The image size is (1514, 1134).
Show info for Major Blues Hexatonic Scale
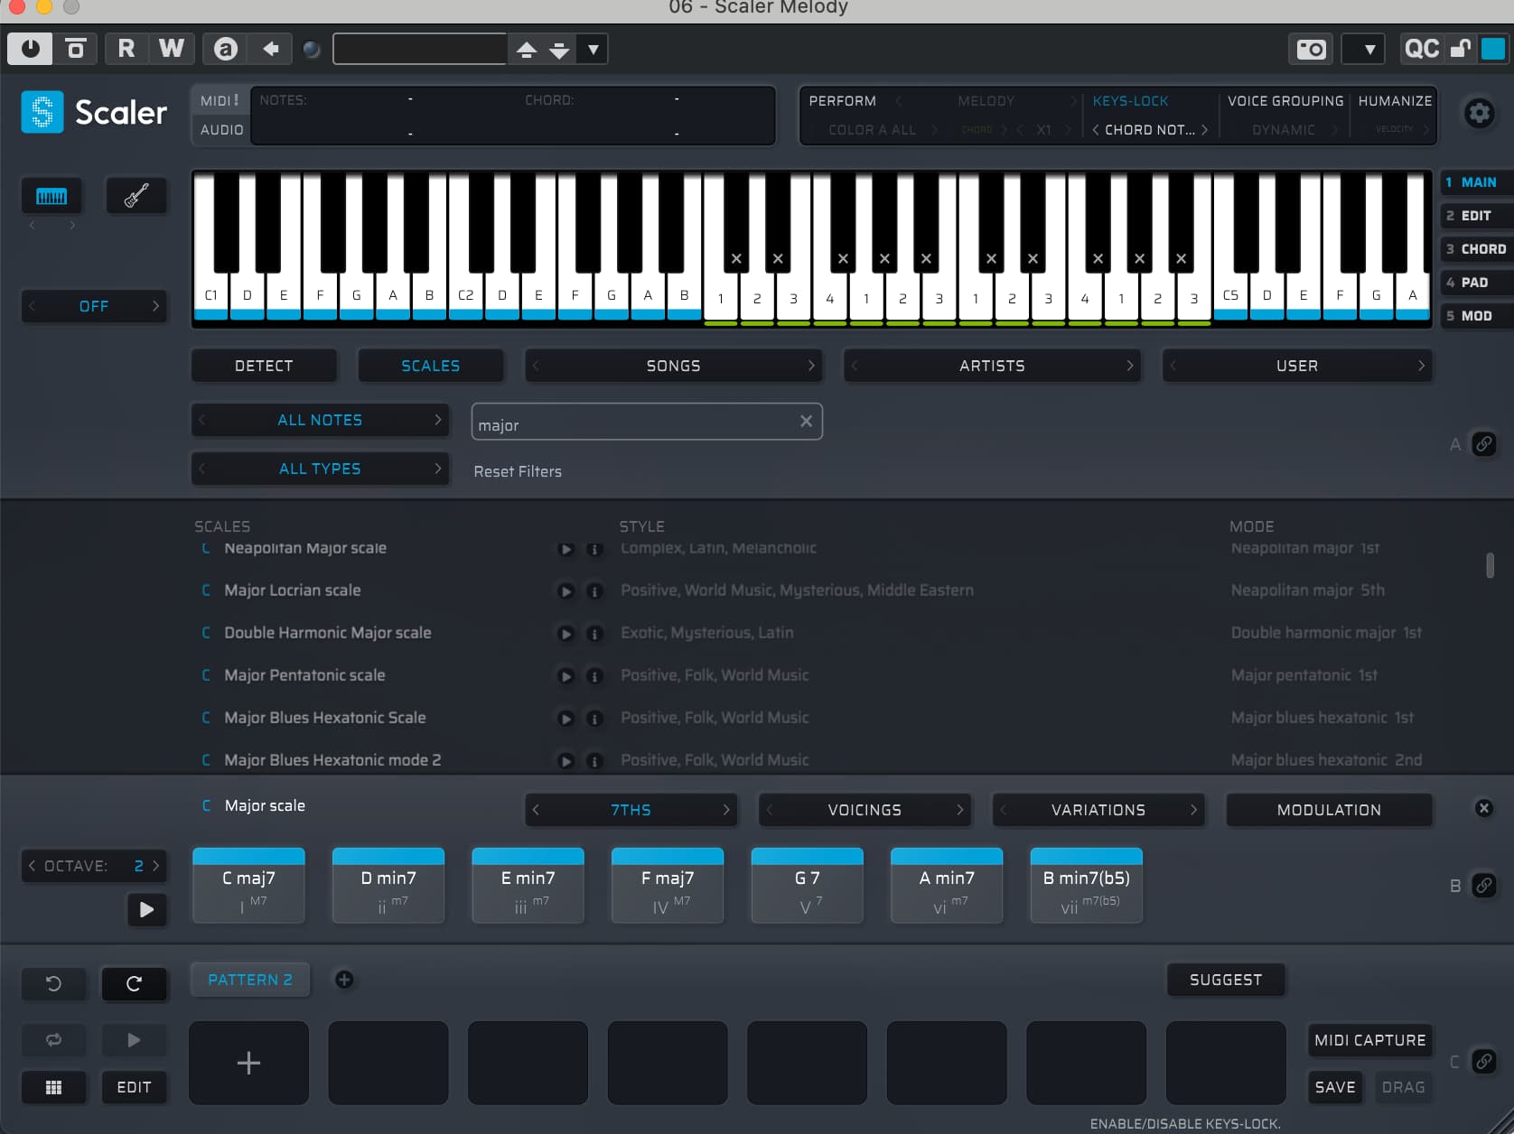coord(594,719)
